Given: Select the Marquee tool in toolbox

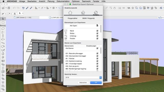Looking at the screenshot, I should 3,22.
